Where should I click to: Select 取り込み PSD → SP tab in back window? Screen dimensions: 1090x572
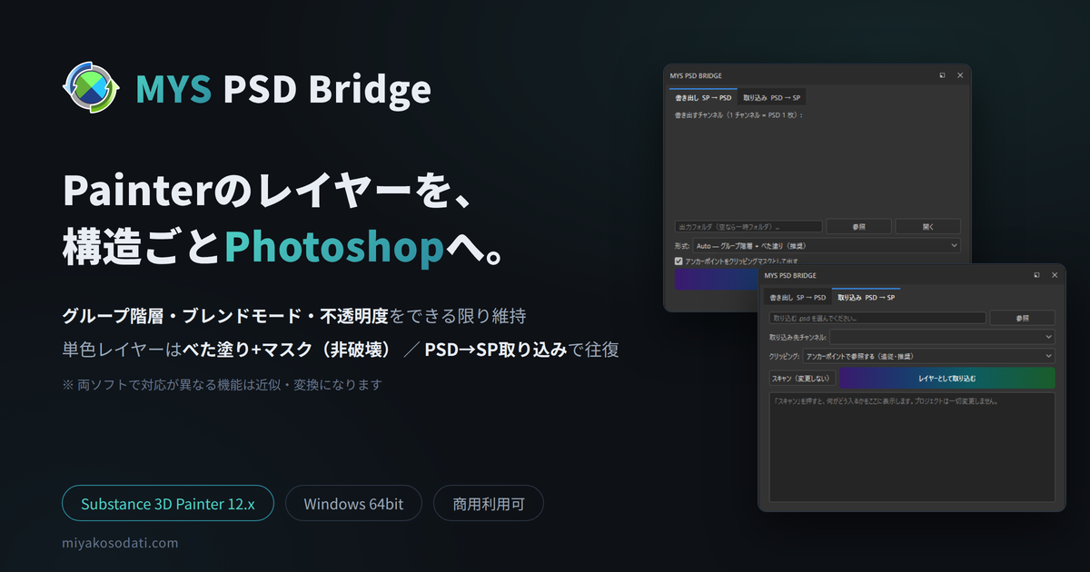(x=771, y=97)
